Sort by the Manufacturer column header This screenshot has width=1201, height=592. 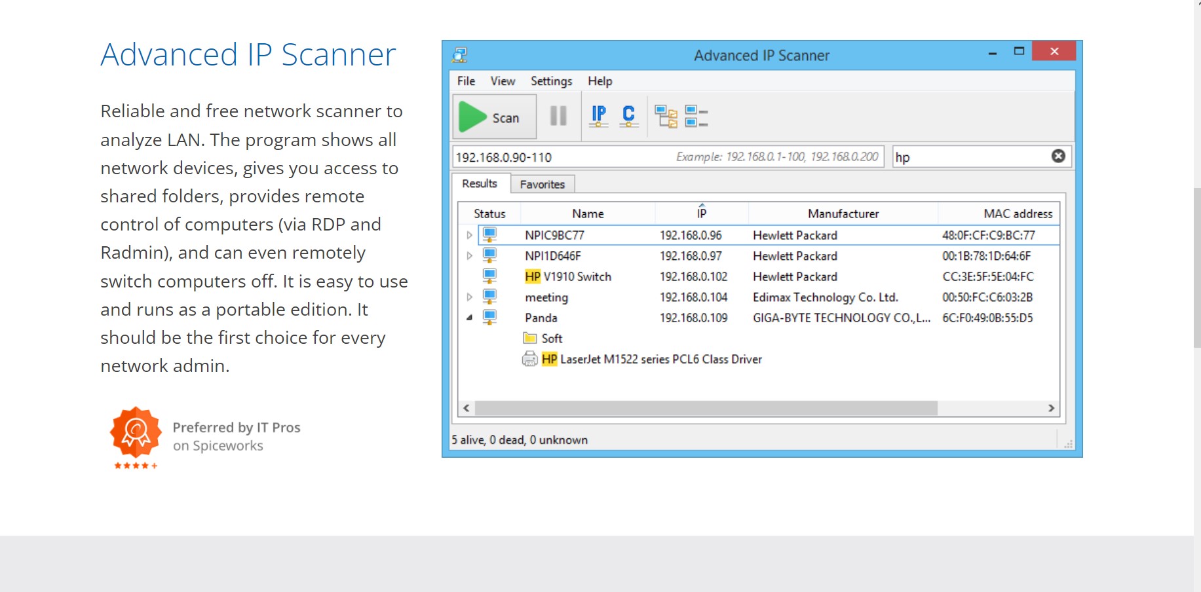(843, 213)
